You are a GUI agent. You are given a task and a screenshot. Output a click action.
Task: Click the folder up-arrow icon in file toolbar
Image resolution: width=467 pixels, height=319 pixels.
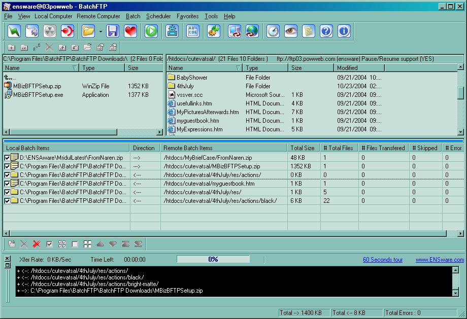coord(62,47)
